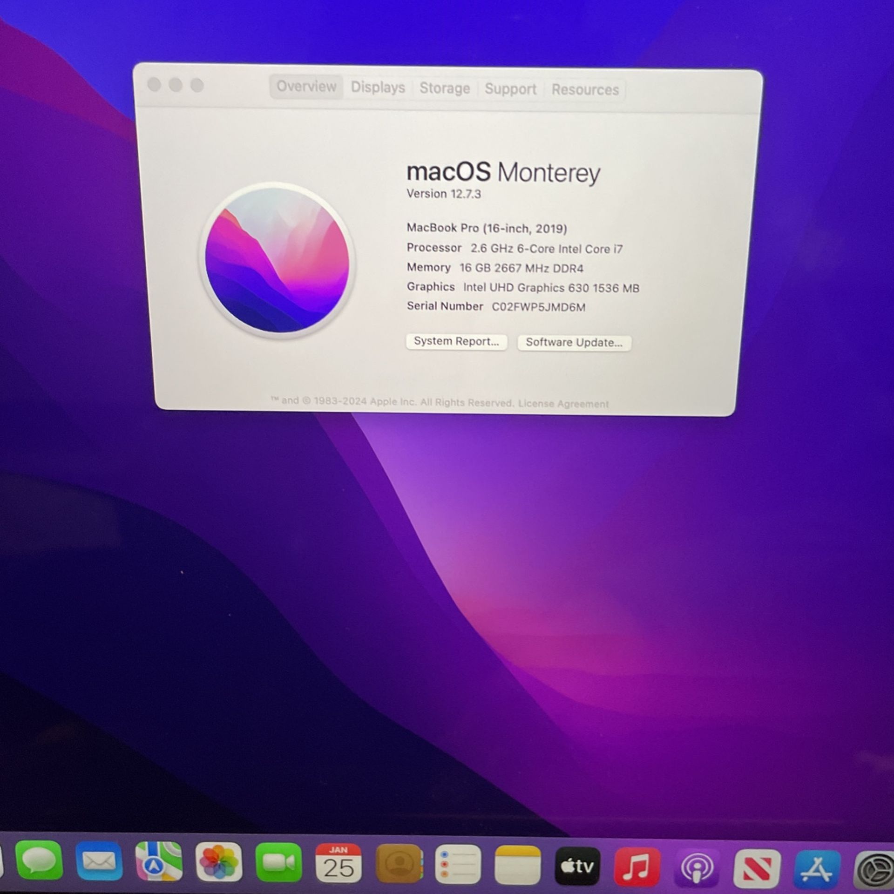The image size is (894, 894).
Task: Check for updates via Software Update
Action: click(574, 343)
